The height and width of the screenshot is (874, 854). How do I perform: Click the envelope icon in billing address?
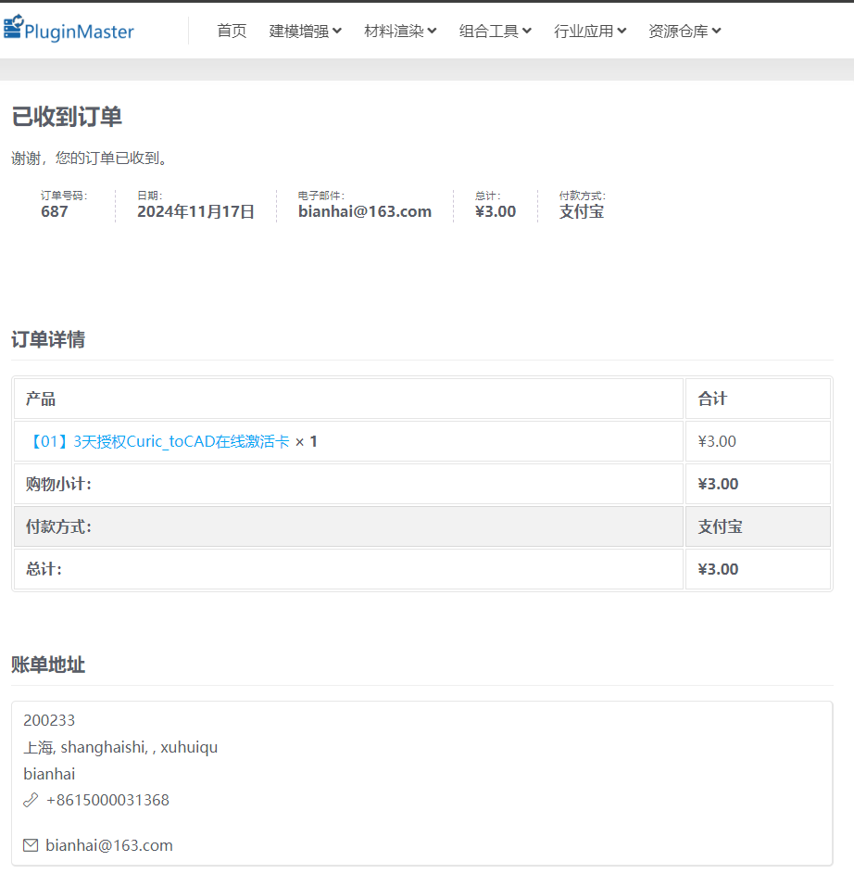point(31,845)
